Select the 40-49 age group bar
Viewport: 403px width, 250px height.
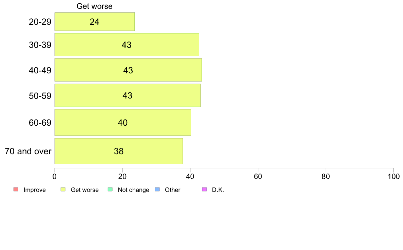(x=128, y=70)
